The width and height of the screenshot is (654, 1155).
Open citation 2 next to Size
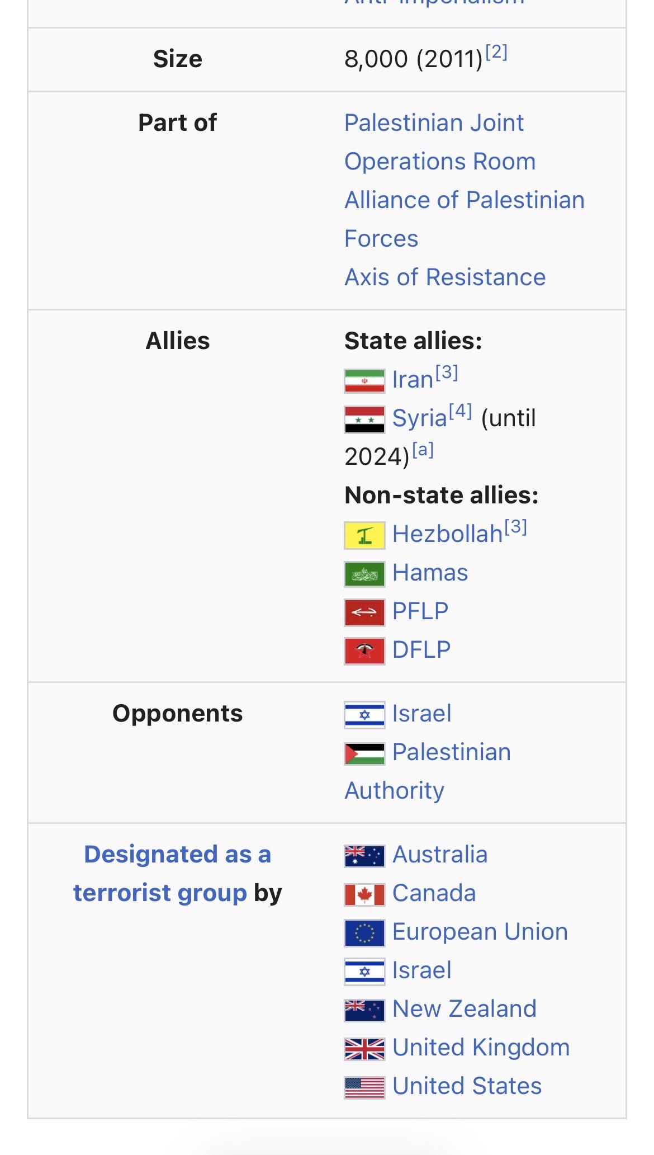[x=496, y=53]
